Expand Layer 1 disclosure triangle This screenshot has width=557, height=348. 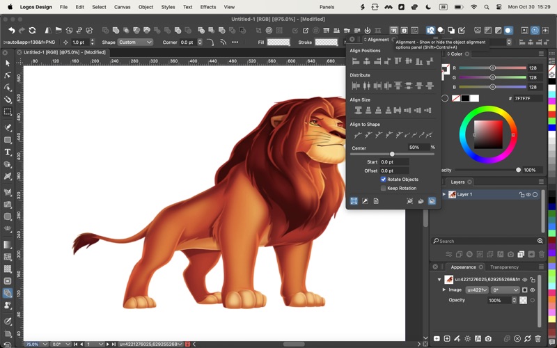click(x=444, y=194)
